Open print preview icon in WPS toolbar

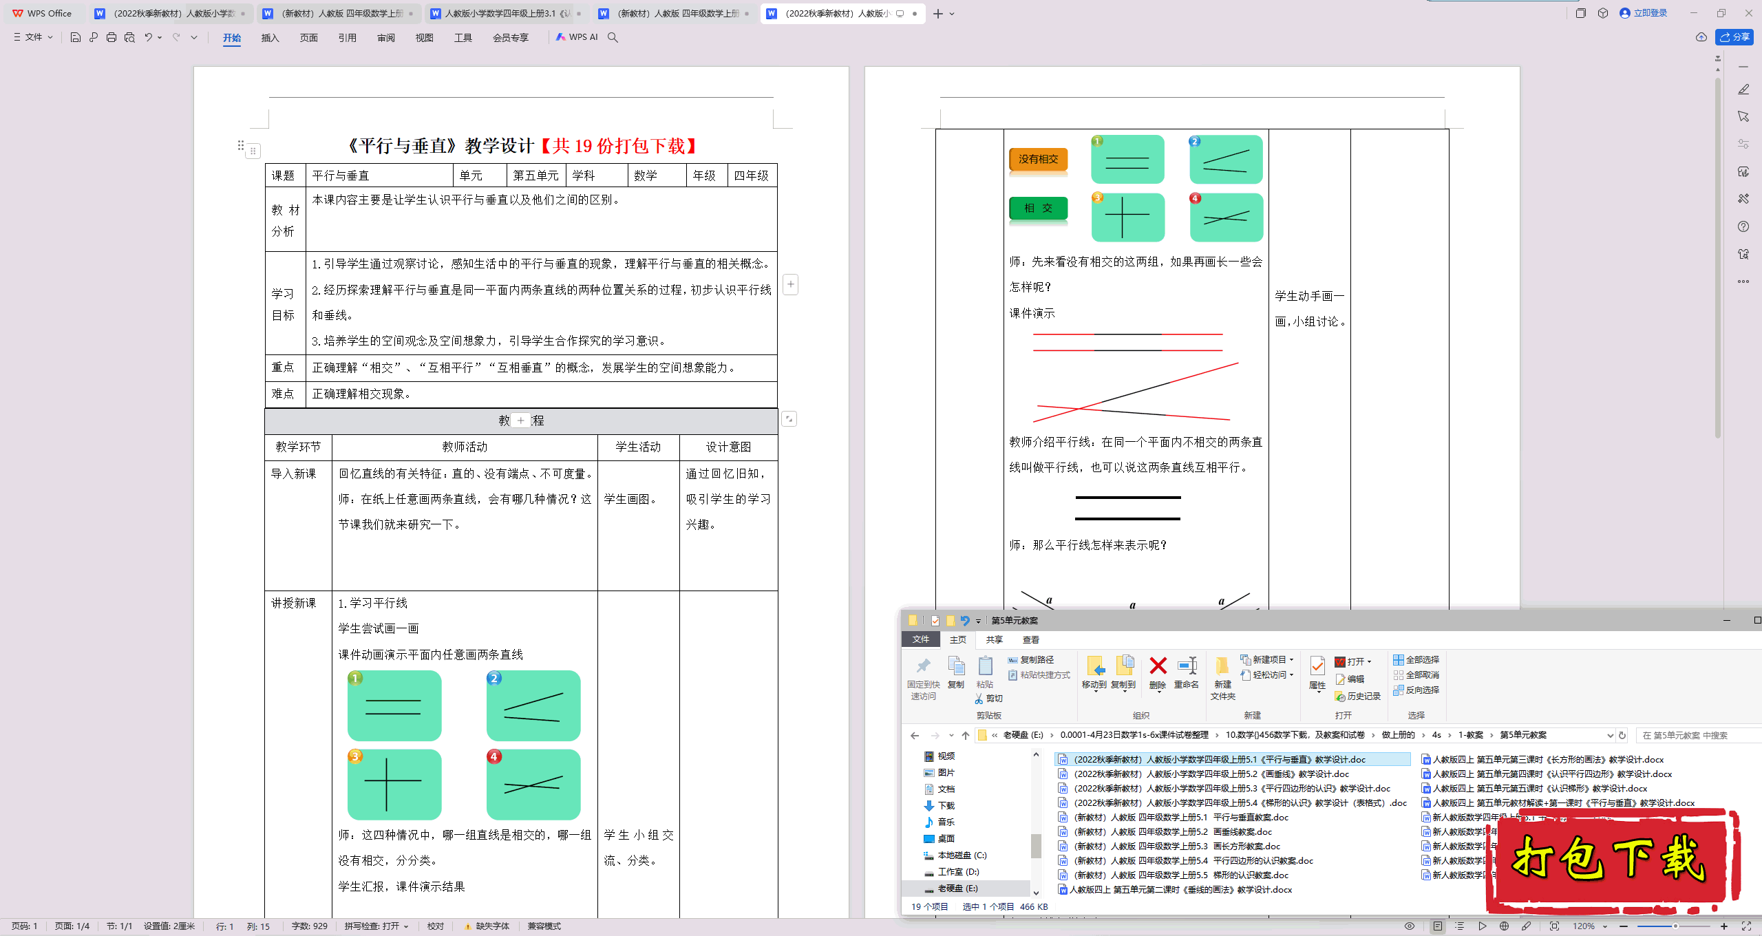pyautogui.click(x=129, y=37)
